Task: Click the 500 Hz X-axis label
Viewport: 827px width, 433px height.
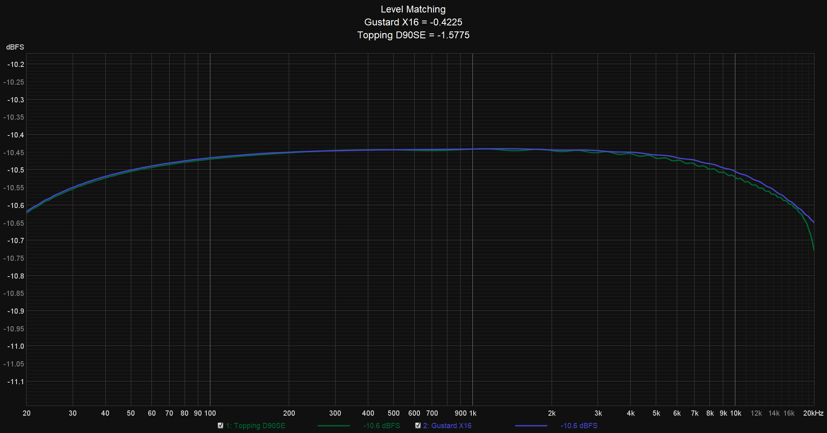Action: click(x=394, y=413)
